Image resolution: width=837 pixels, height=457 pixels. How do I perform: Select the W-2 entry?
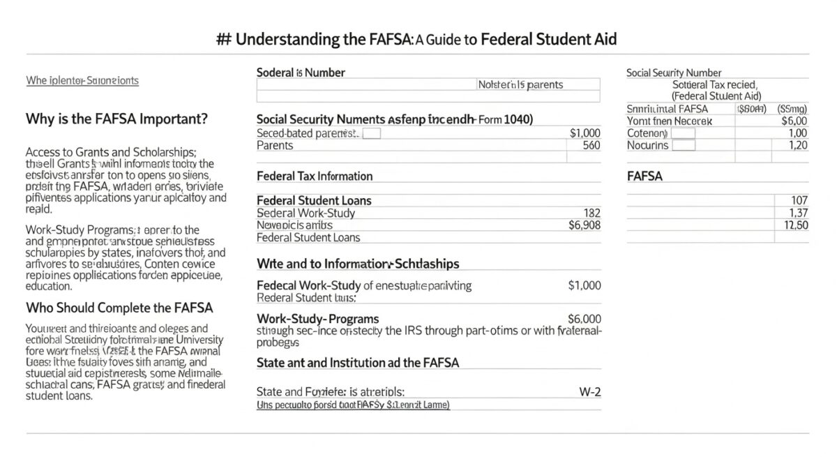point(590,391)
